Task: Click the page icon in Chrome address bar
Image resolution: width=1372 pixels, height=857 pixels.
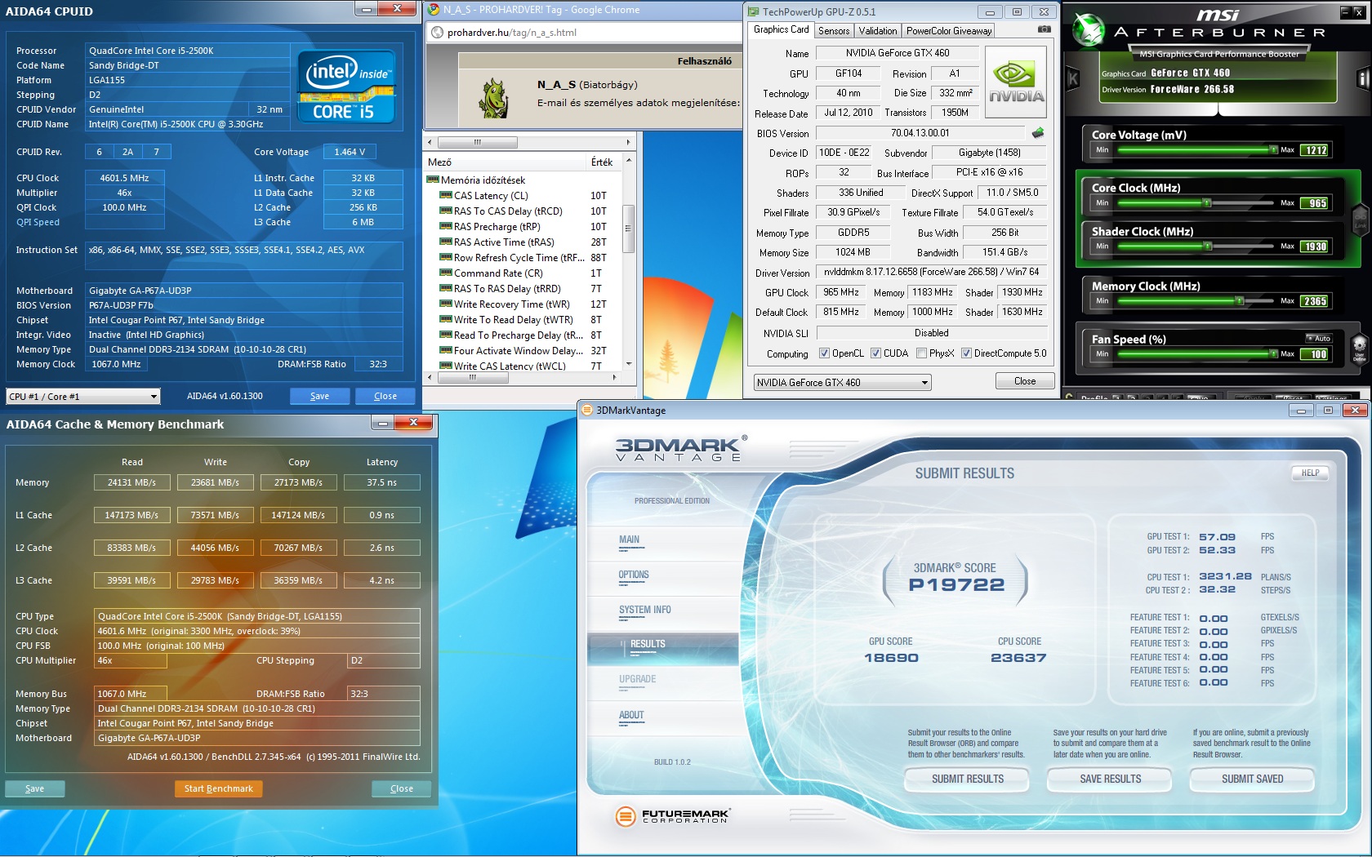Action: [x=438, y=33]
